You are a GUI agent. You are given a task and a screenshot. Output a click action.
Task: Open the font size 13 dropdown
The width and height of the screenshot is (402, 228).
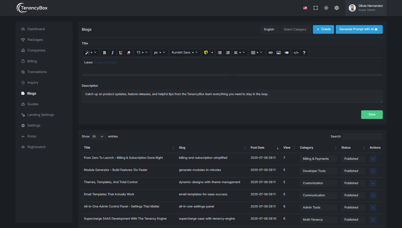[x=142, y=52]
